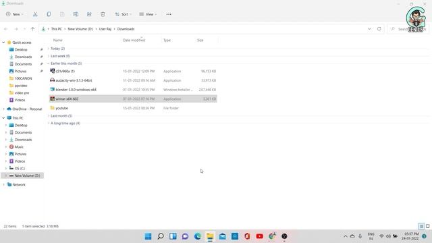
Task: Sort by Date modified column header
Action: click(x=134, y=40)
